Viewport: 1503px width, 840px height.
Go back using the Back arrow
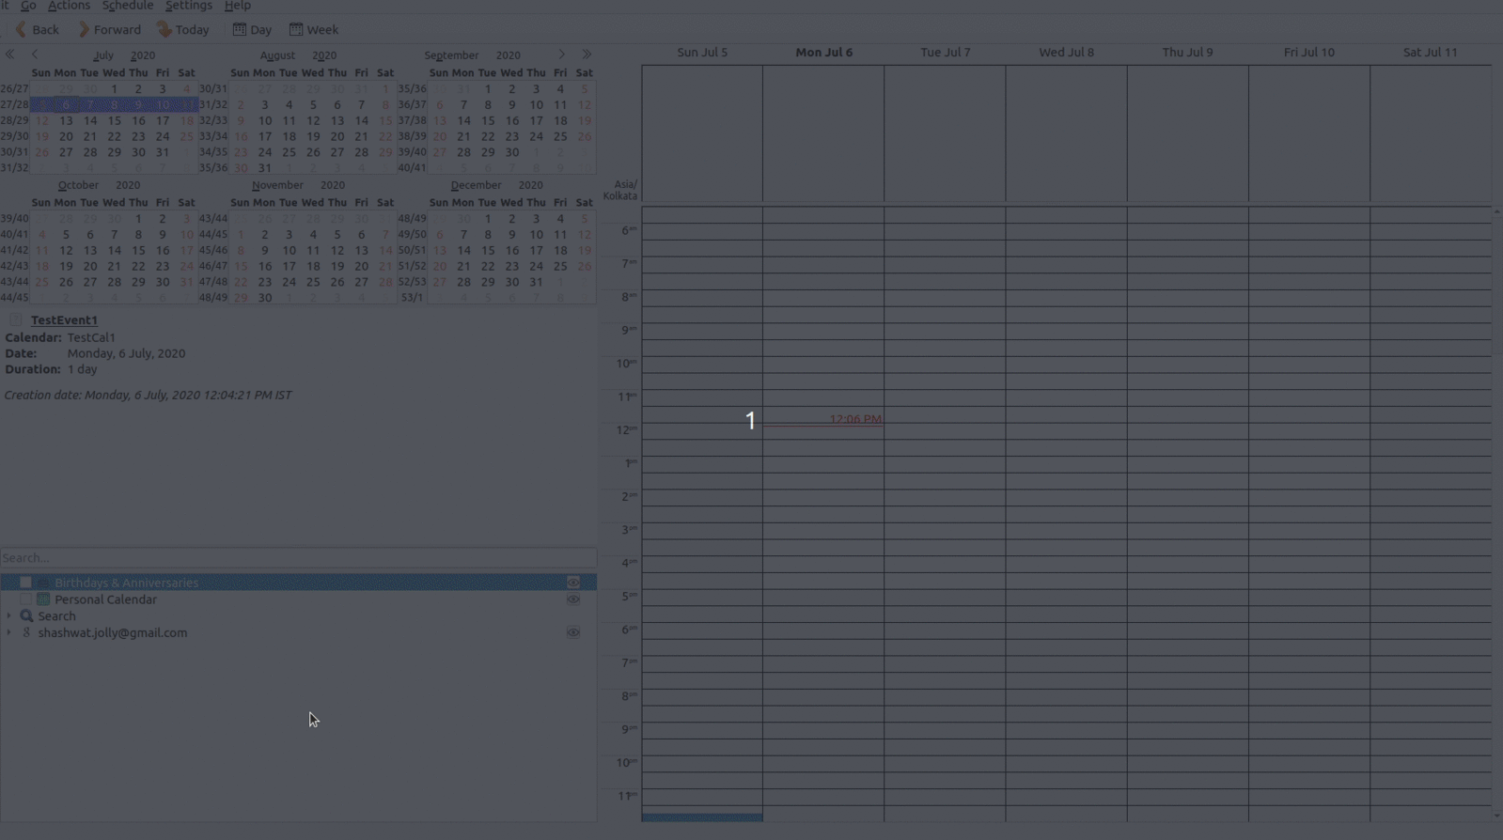pyautogui.click(x=37, y=30)
